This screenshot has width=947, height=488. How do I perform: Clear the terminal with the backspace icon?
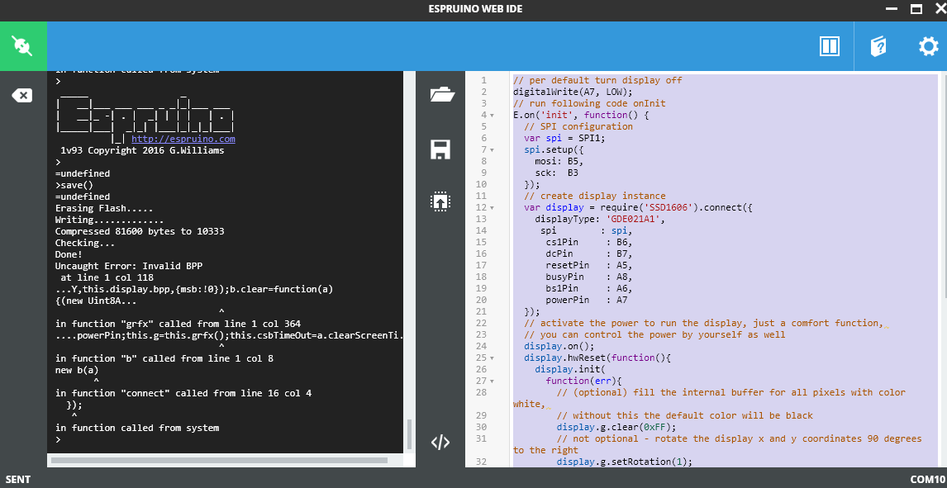(22, 95)
